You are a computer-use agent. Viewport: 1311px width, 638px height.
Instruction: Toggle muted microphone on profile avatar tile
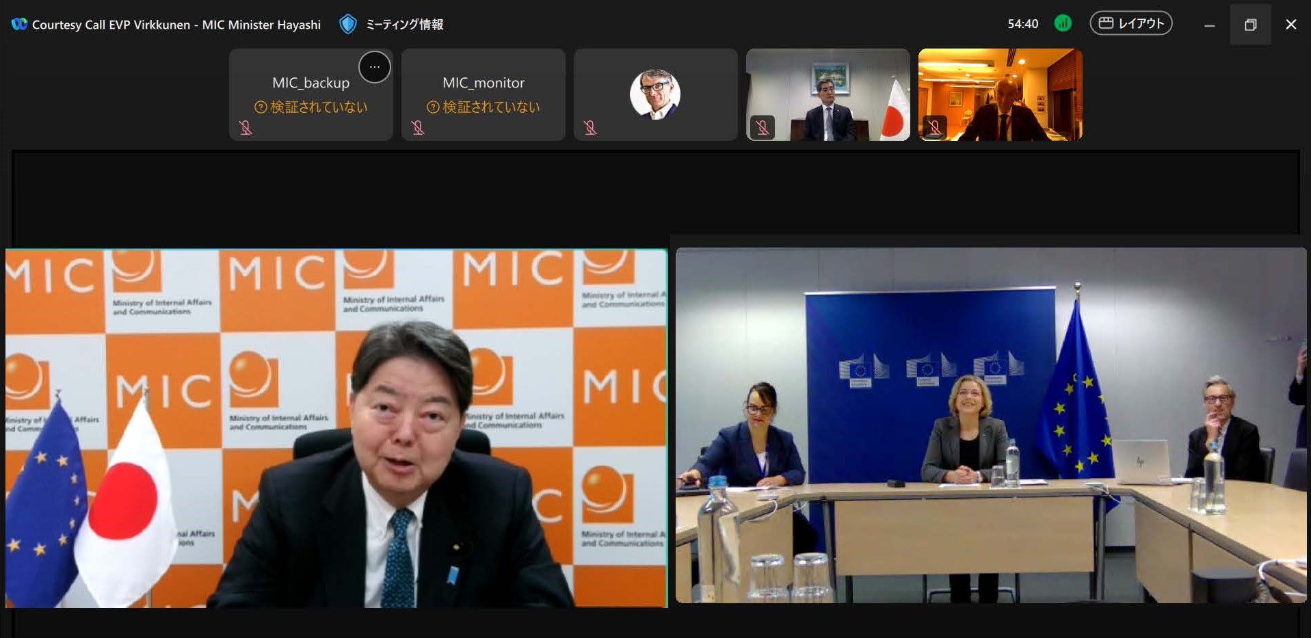point(590,127)
